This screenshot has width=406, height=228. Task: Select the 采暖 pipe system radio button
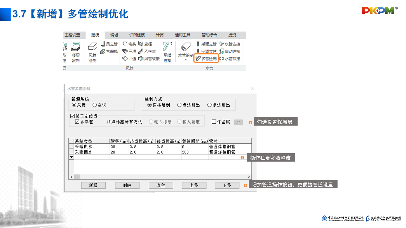(x=79, y=105)
